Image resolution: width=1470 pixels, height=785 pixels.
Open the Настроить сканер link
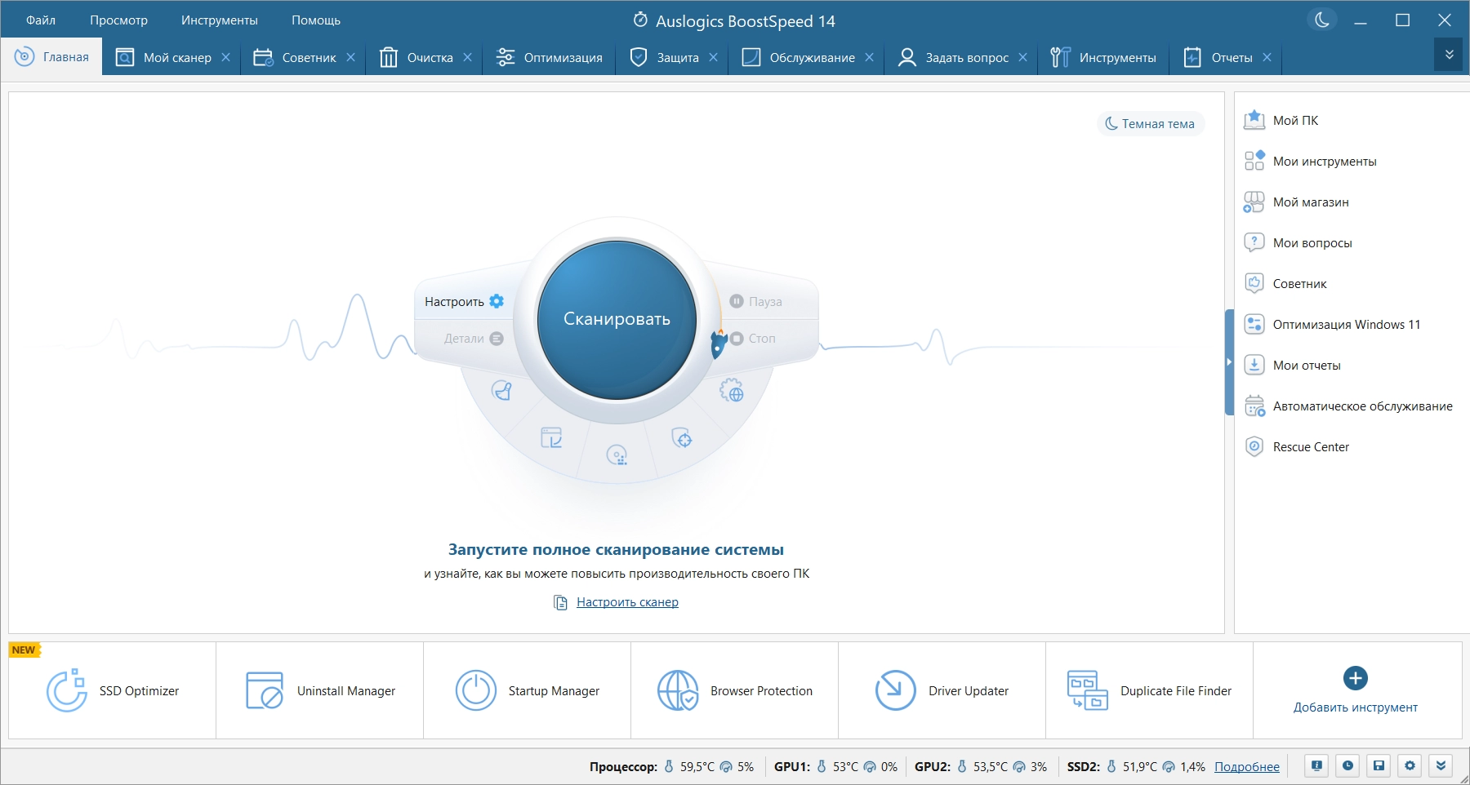[x=627, y=602]
